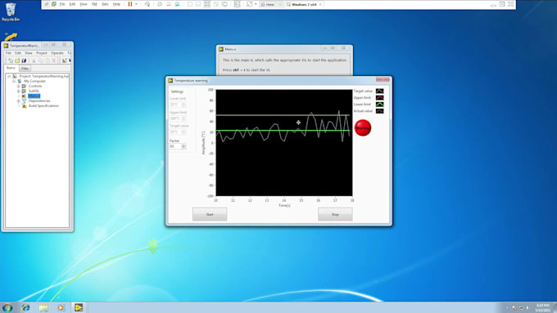557x313 pixels.
Task: Click Save All icon in project toolbar
Action: [x=24, y=60]
